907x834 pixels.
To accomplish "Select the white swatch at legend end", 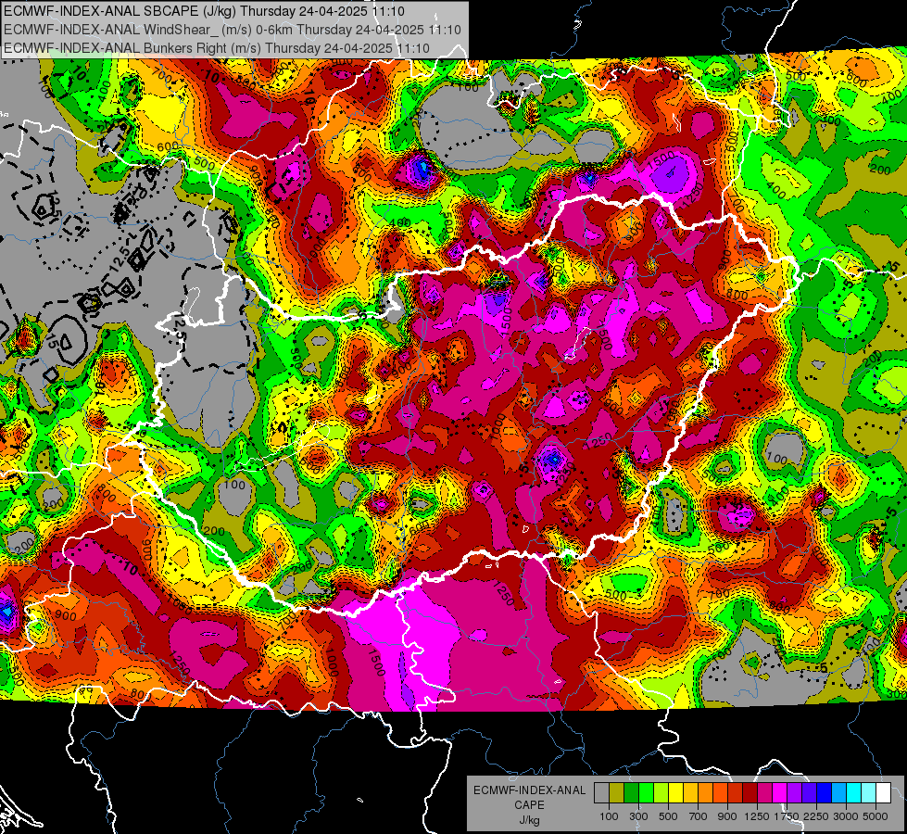I will coord(883,793).
